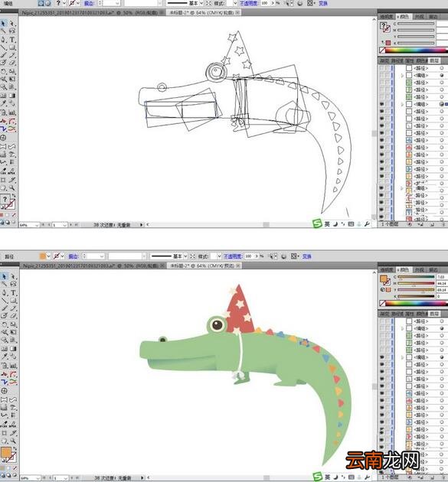448x482 pixels.
Task: Click the blue 描边 link in upper control bar
Action: pyautogui.click(x=90, y=3)
